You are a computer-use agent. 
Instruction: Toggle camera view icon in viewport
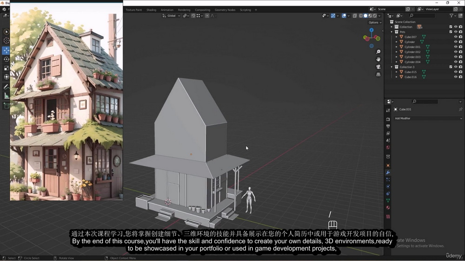point(379,67)
